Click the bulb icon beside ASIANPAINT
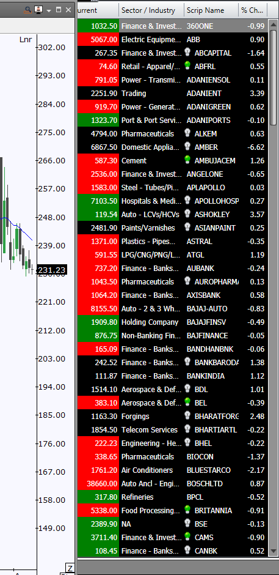 (x=187, y=228)
